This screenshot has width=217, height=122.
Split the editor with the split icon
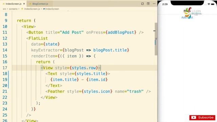(148, 4)
